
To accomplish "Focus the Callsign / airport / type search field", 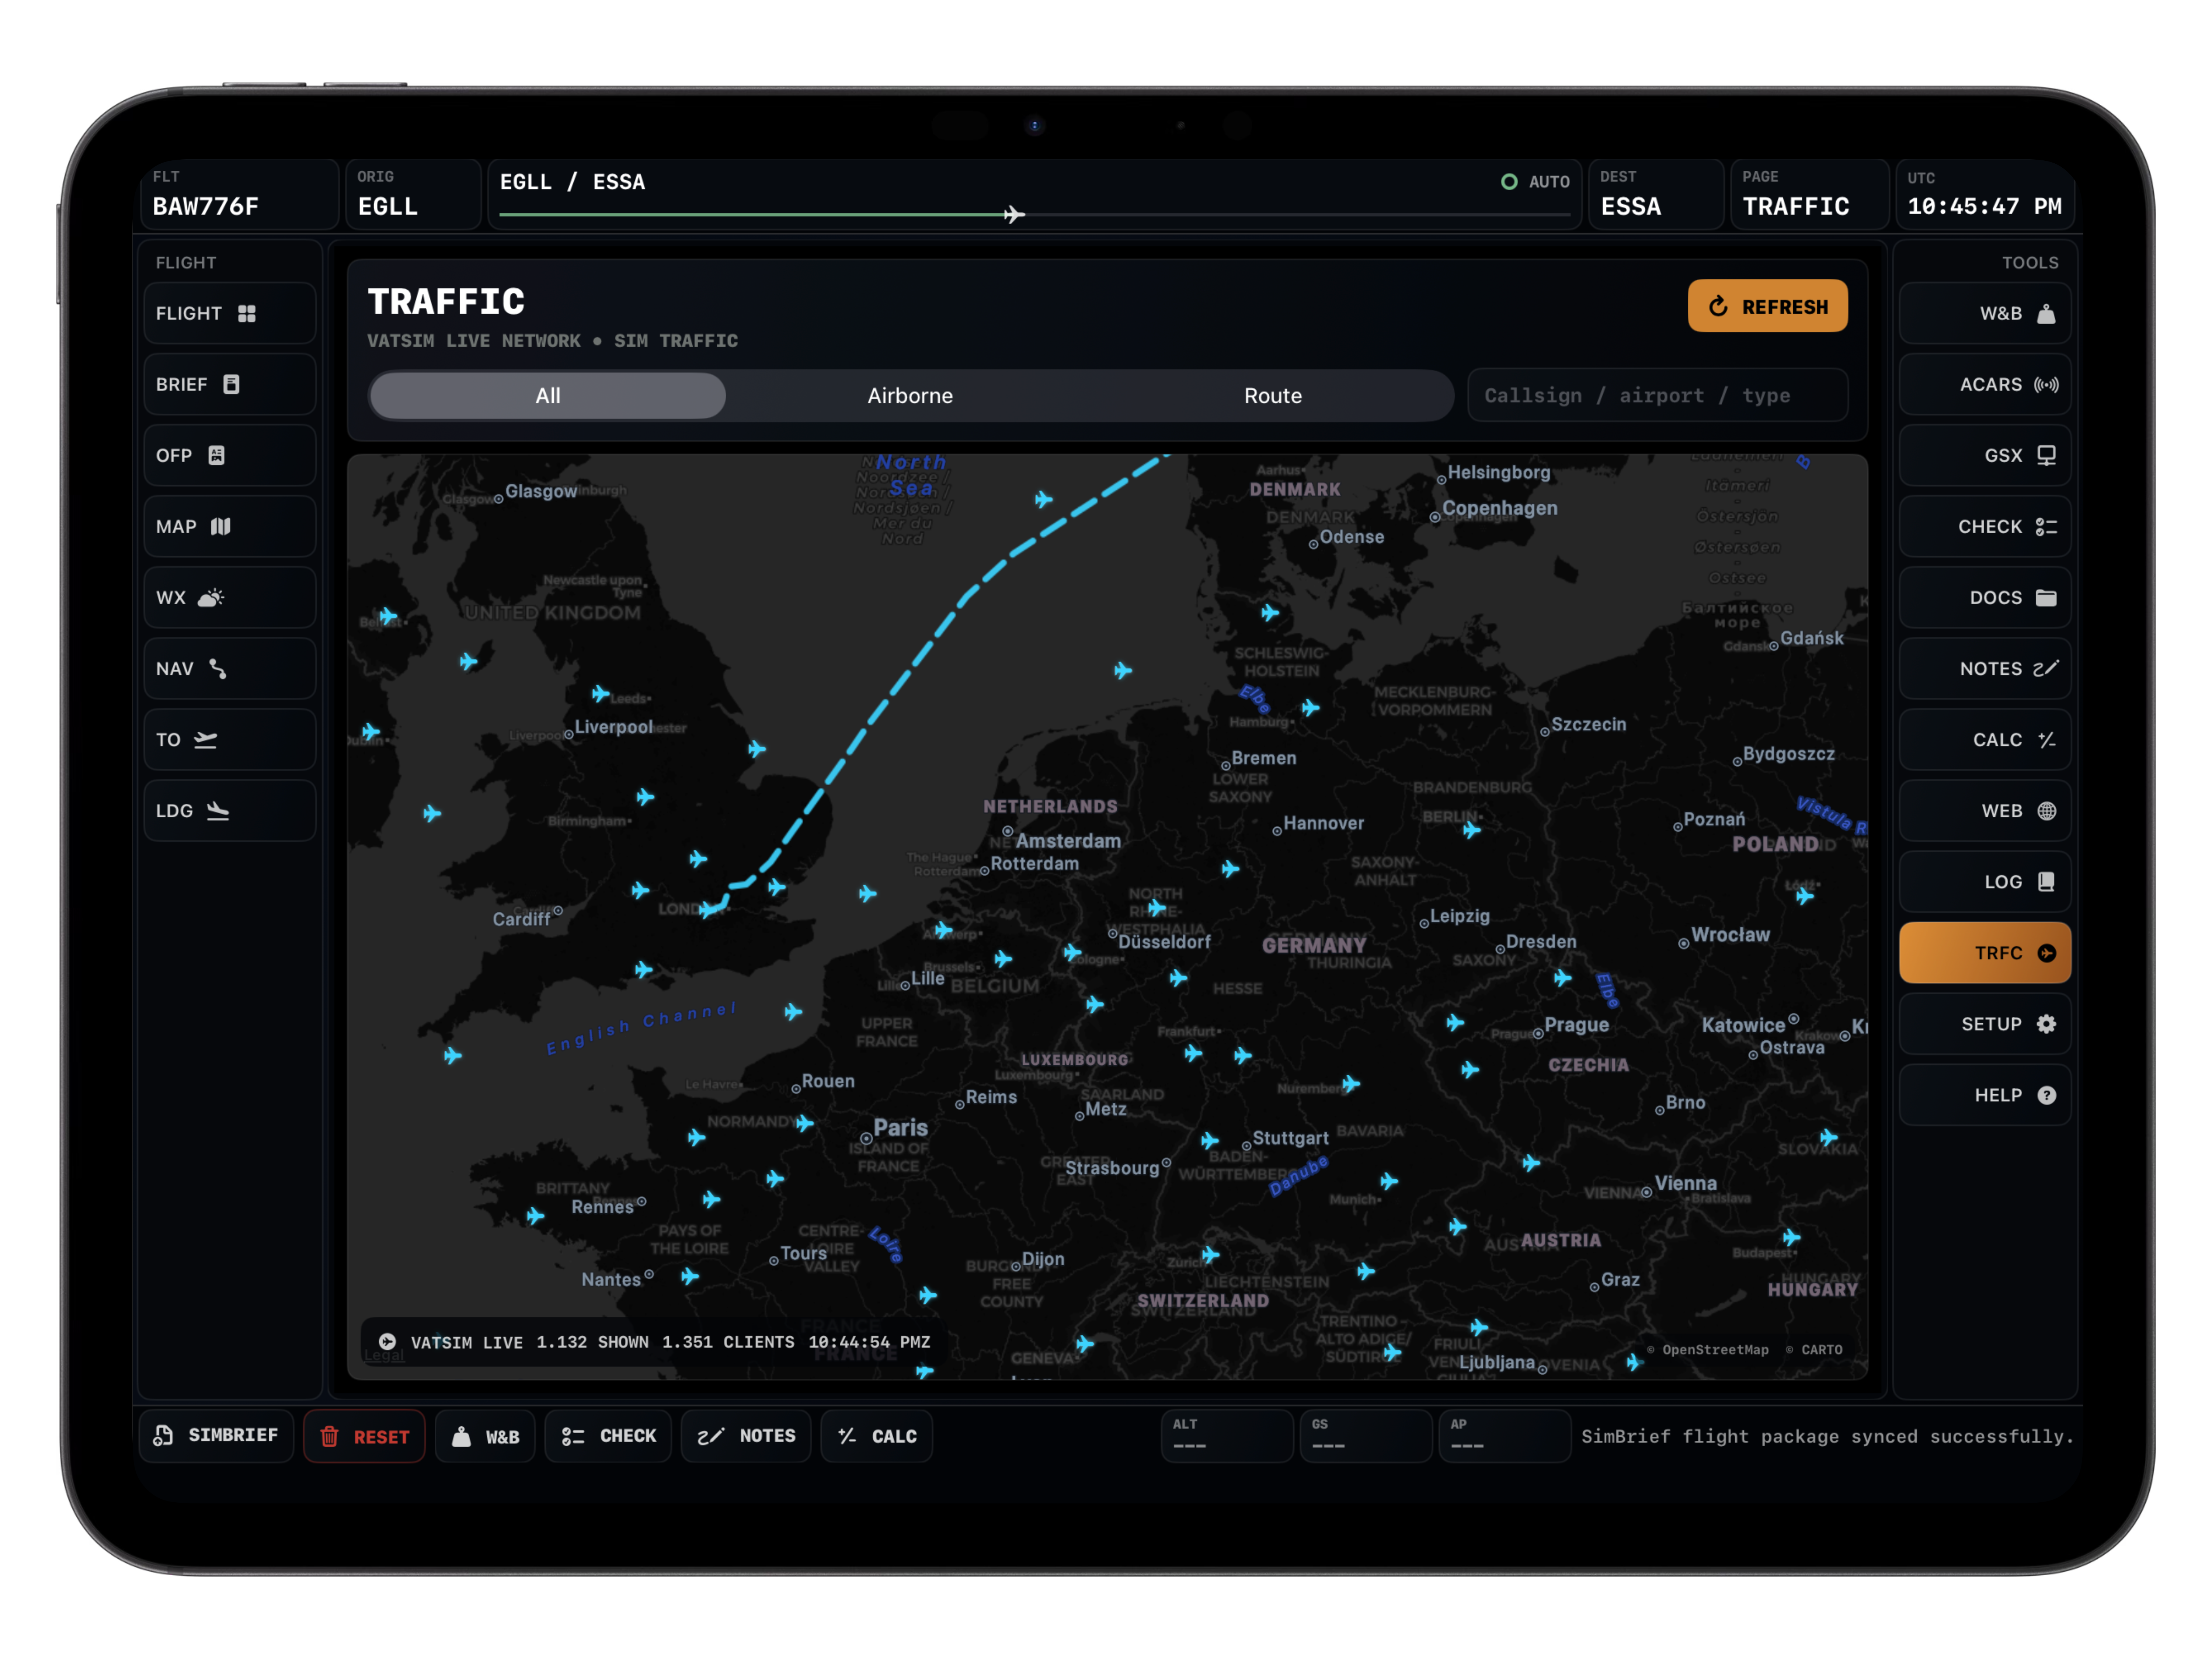I will [1657, 396].
